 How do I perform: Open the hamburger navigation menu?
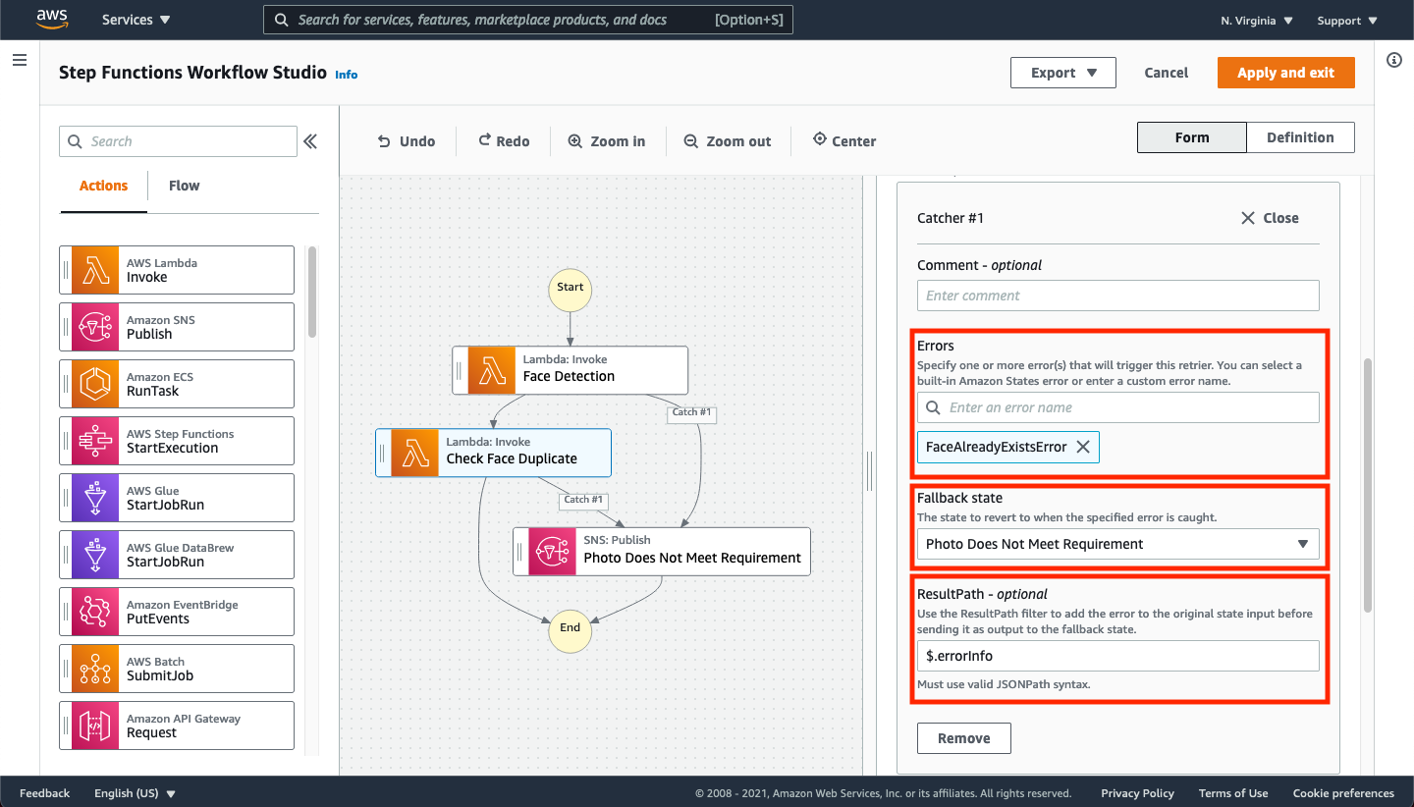pyautogui.click(x=19, y=60)
